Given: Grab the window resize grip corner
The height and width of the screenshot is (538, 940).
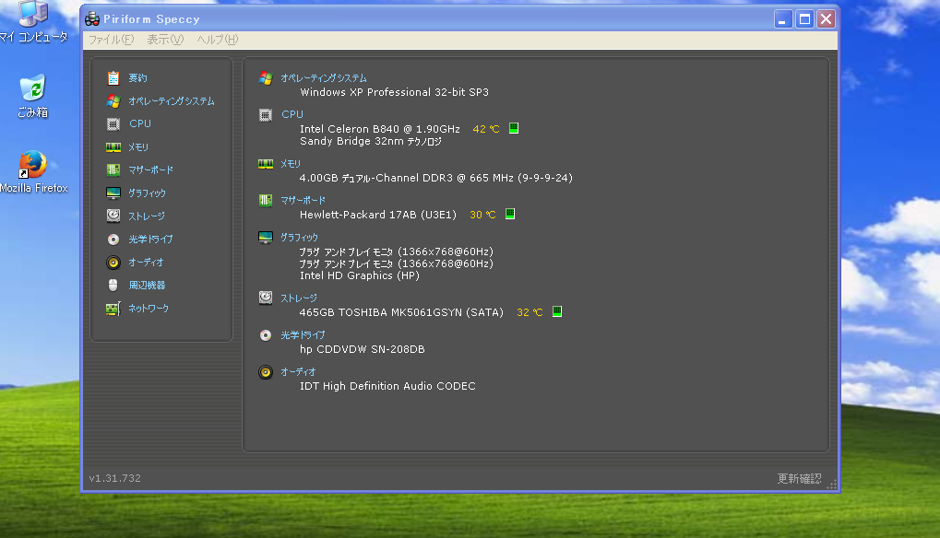Looking at the screenshot, I should click(x=831, y=485).
